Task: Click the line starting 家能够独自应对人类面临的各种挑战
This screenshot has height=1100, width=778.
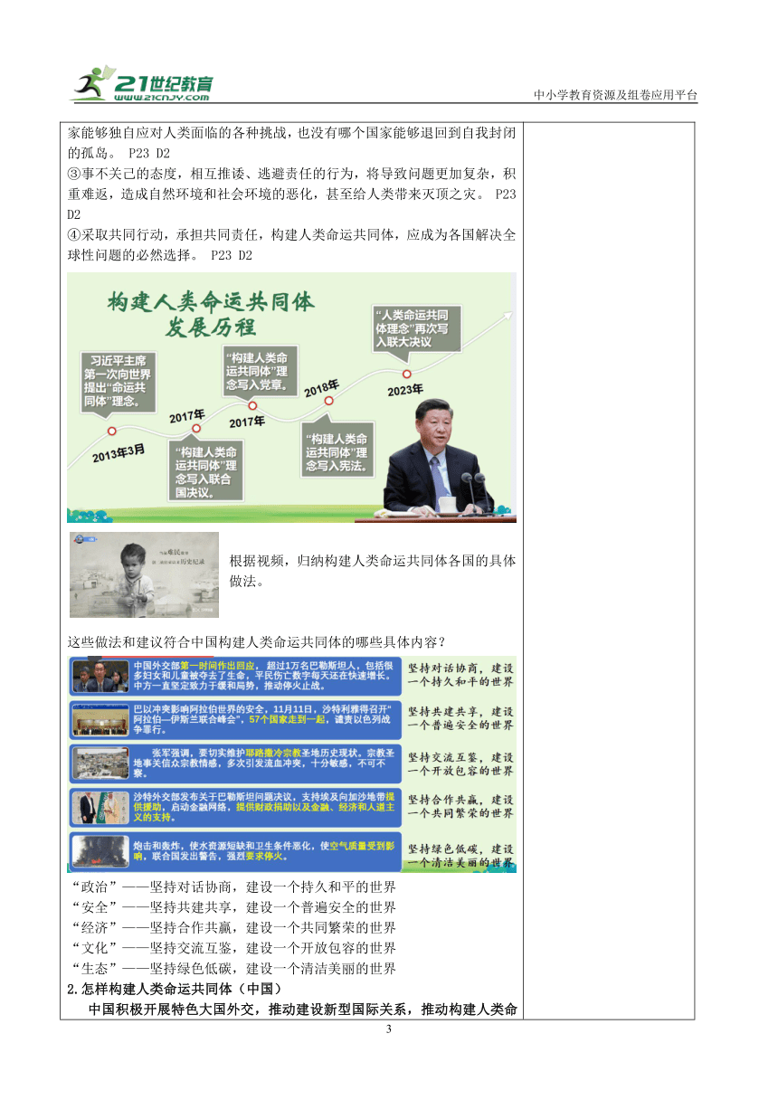Action: pos(291,133)
